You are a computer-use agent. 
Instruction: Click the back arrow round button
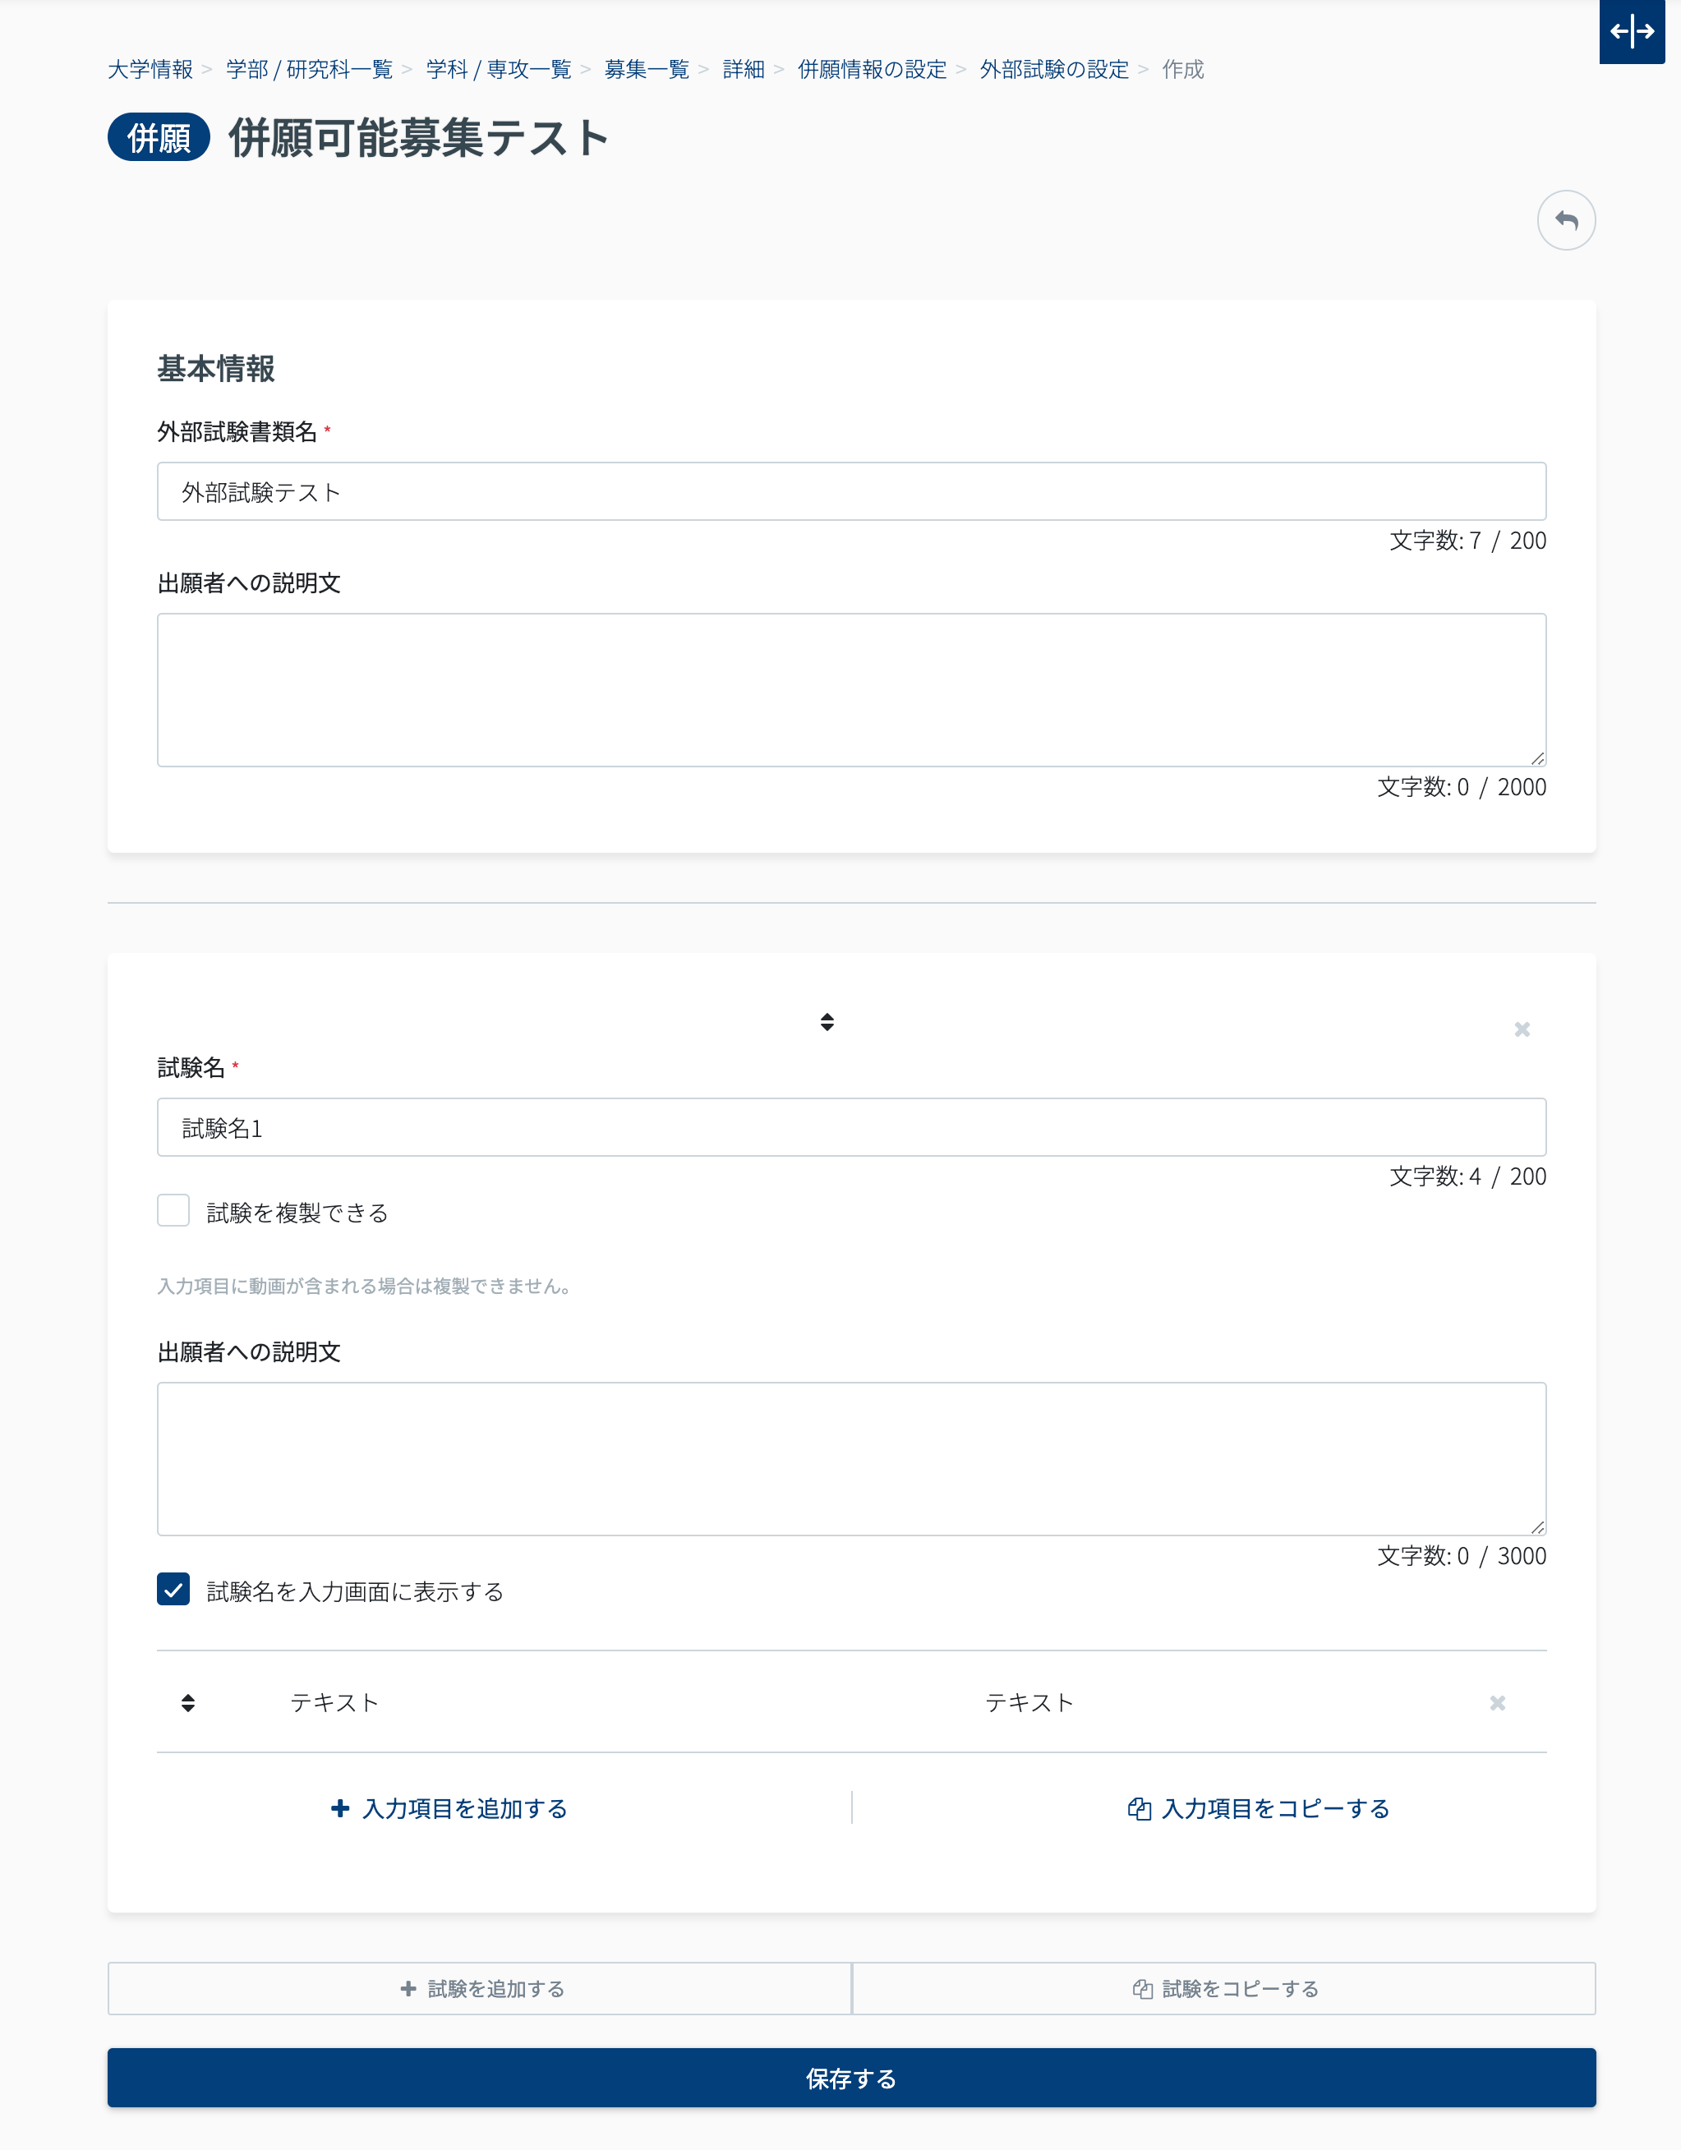[x=1565, y=219]
